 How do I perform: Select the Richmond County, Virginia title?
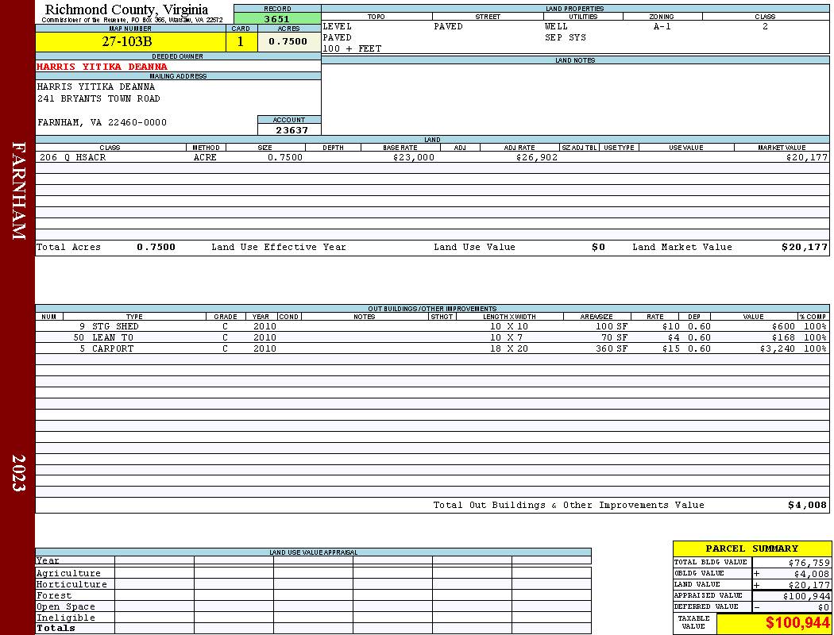[x=126, y=9]
